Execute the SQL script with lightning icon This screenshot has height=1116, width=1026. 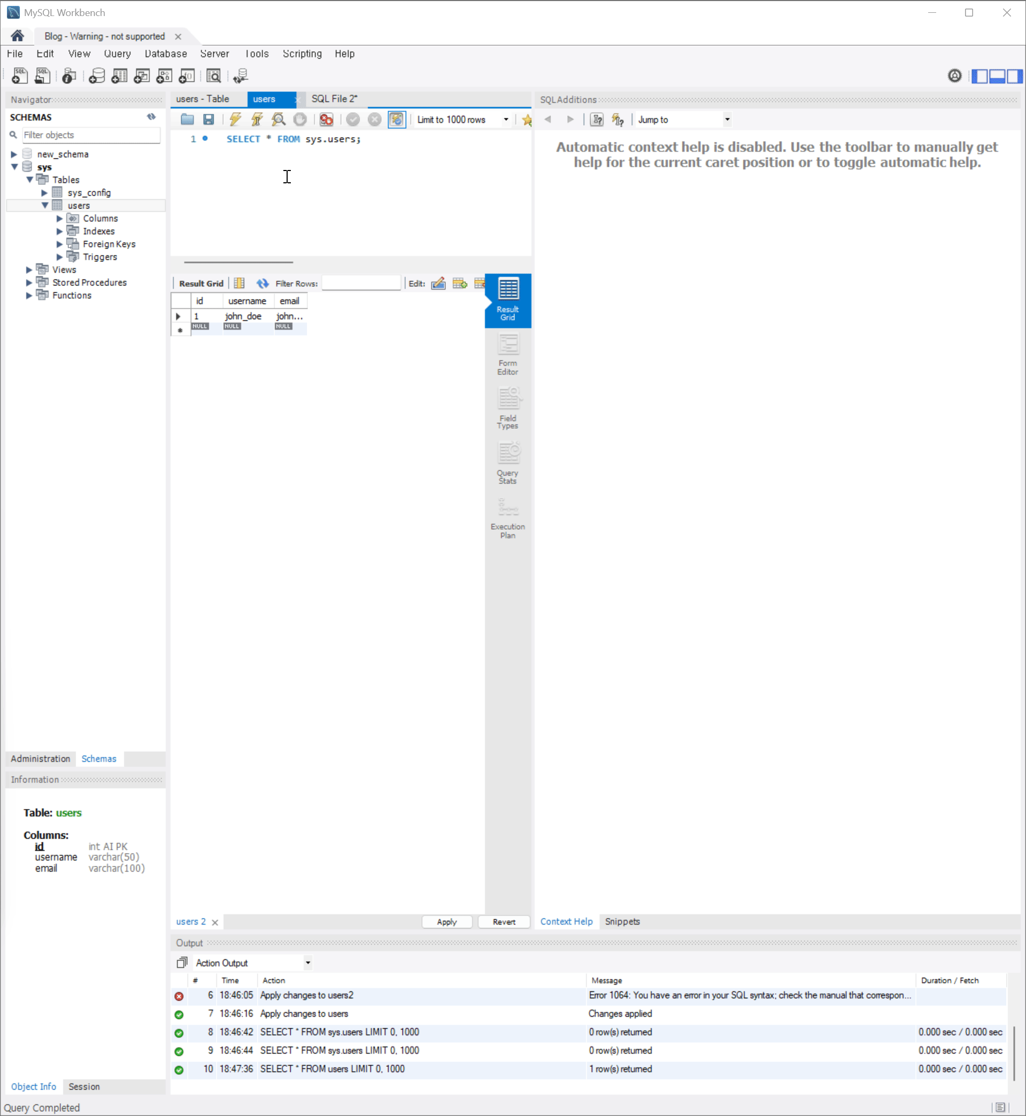(x=235, y=119)
